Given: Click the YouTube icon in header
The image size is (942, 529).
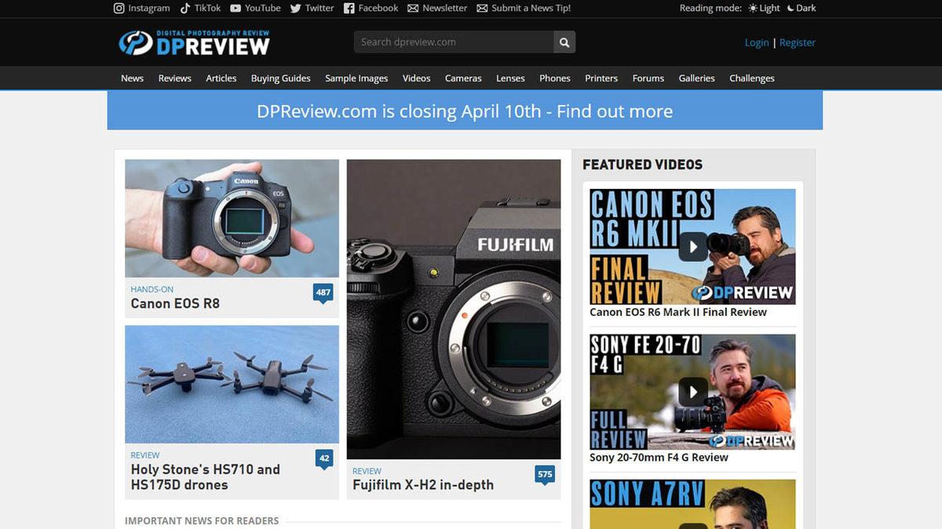Looking at the screenshot, I should 235,8.
